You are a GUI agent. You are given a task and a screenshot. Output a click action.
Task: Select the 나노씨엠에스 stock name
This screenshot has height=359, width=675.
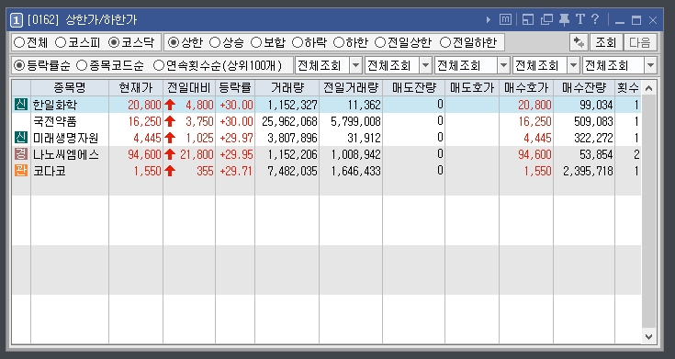point(66,154)
